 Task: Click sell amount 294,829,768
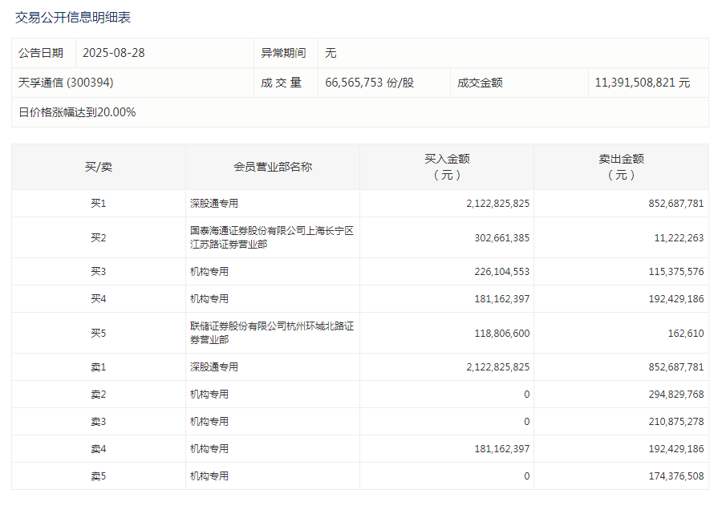676,395
